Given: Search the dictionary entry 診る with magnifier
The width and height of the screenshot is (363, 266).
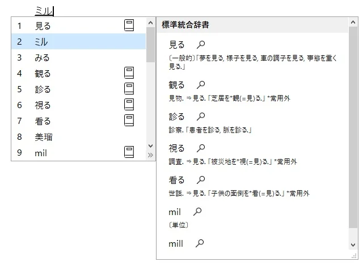Looking at the screenshot, I should click(201, 117).
